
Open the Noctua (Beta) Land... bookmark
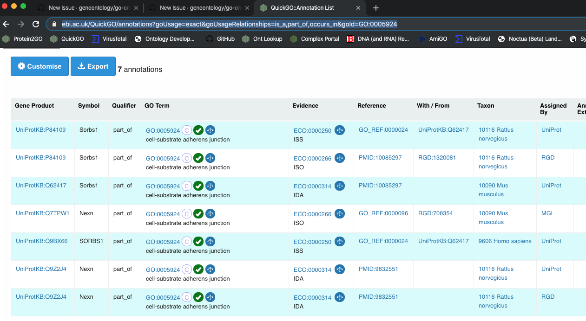click(x=529, y=39)
